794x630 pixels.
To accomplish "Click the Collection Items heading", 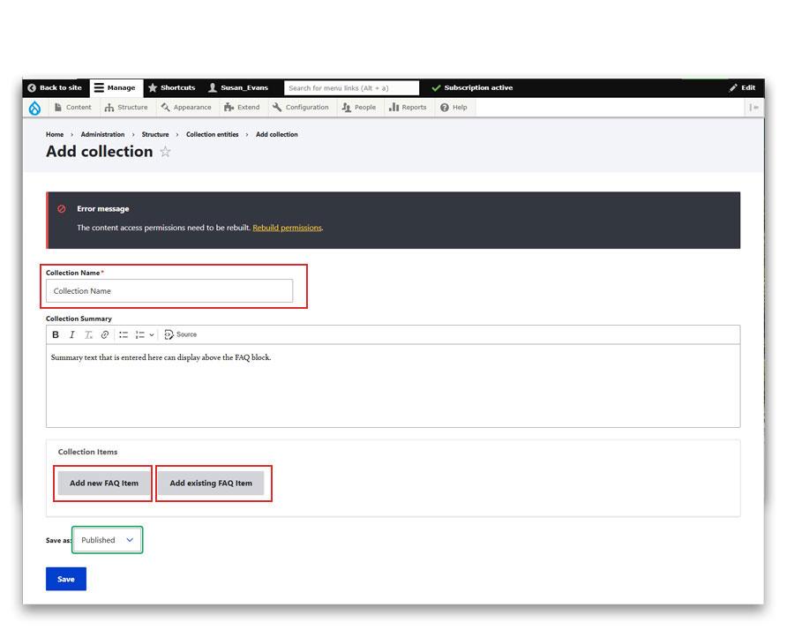I will (x=87, y=452).
